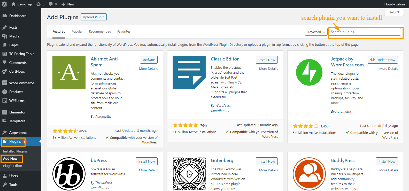Viewport: 409px width, 191px height.
Task: Open Installed Plugins submenu item
Action: tap(15, 151)
